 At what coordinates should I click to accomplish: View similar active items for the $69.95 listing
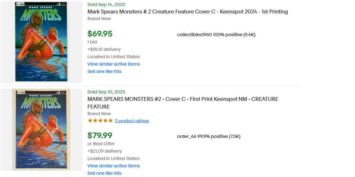pos(114,64)
